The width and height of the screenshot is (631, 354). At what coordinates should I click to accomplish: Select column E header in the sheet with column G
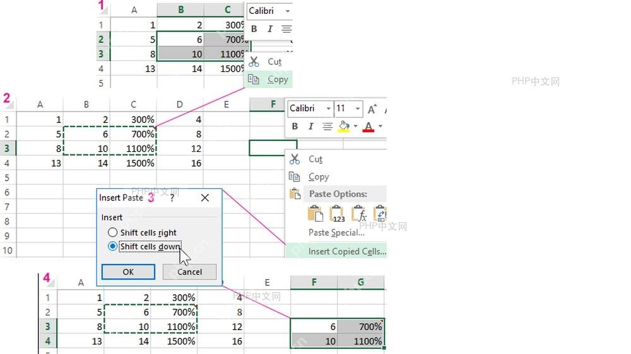coord(267,282)
